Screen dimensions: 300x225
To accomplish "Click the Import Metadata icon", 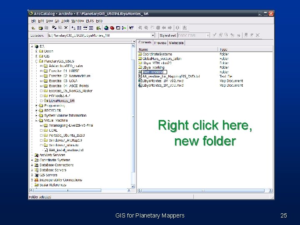I will (232, 35).
